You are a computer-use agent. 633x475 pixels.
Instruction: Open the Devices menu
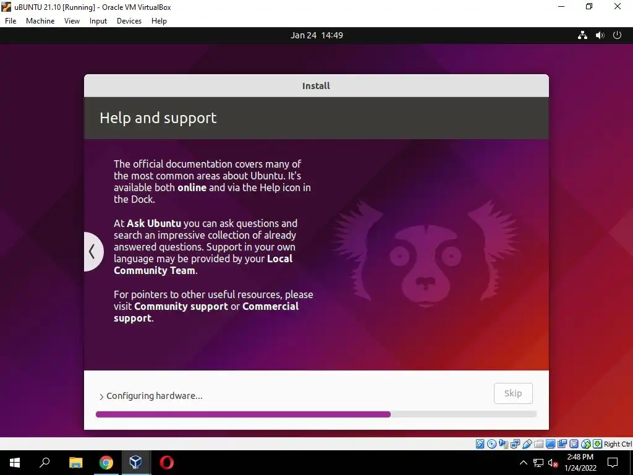click(x=129, y=21)
